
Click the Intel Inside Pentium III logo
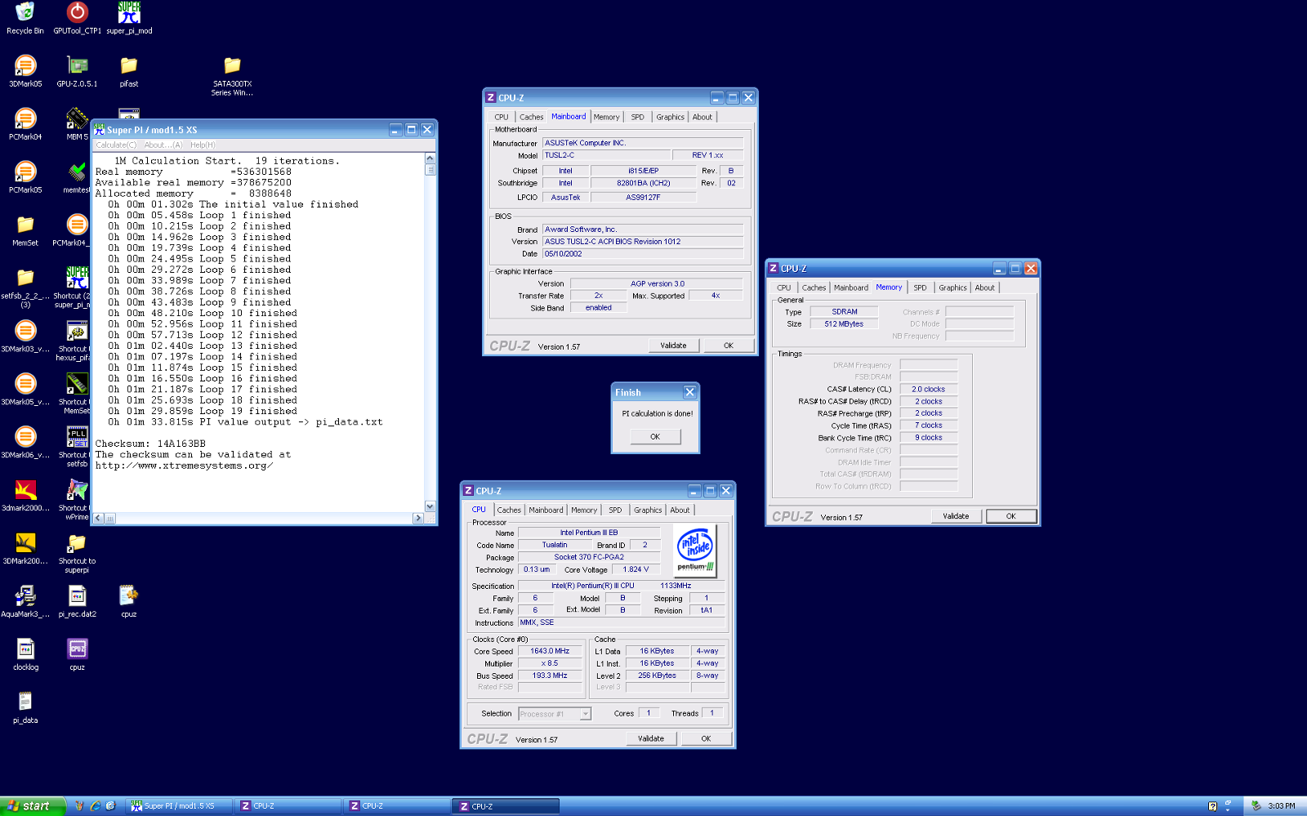(x=695, y=551)
